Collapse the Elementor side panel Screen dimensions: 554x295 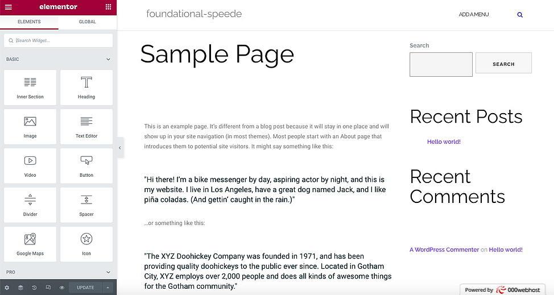tap(119, 148)
